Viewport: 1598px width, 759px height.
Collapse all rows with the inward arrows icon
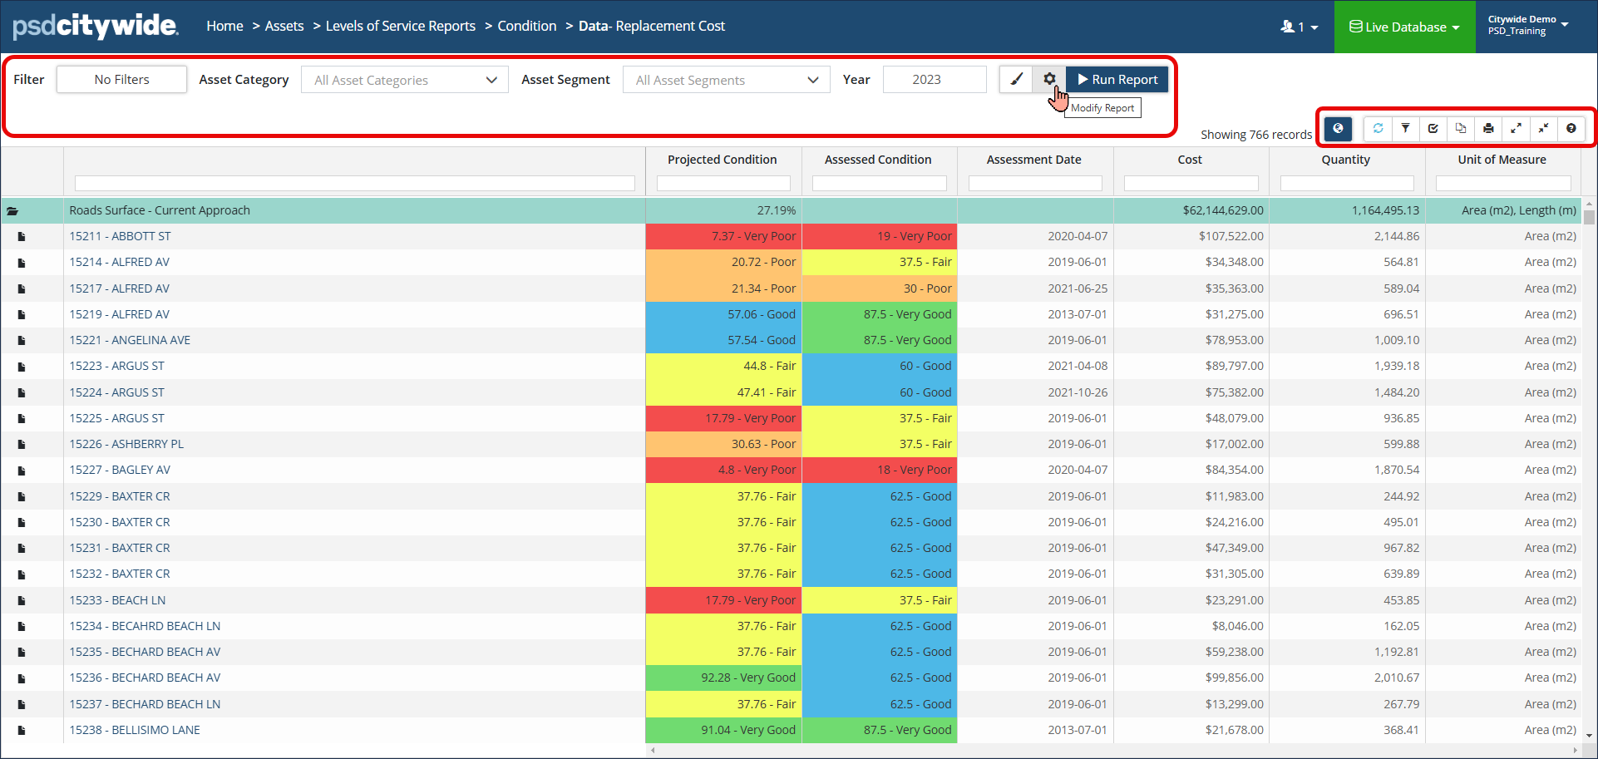pos(1543,128)
